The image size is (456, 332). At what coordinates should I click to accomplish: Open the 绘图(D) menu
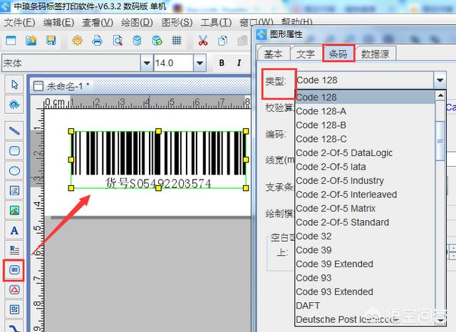[x=137, y=22]
